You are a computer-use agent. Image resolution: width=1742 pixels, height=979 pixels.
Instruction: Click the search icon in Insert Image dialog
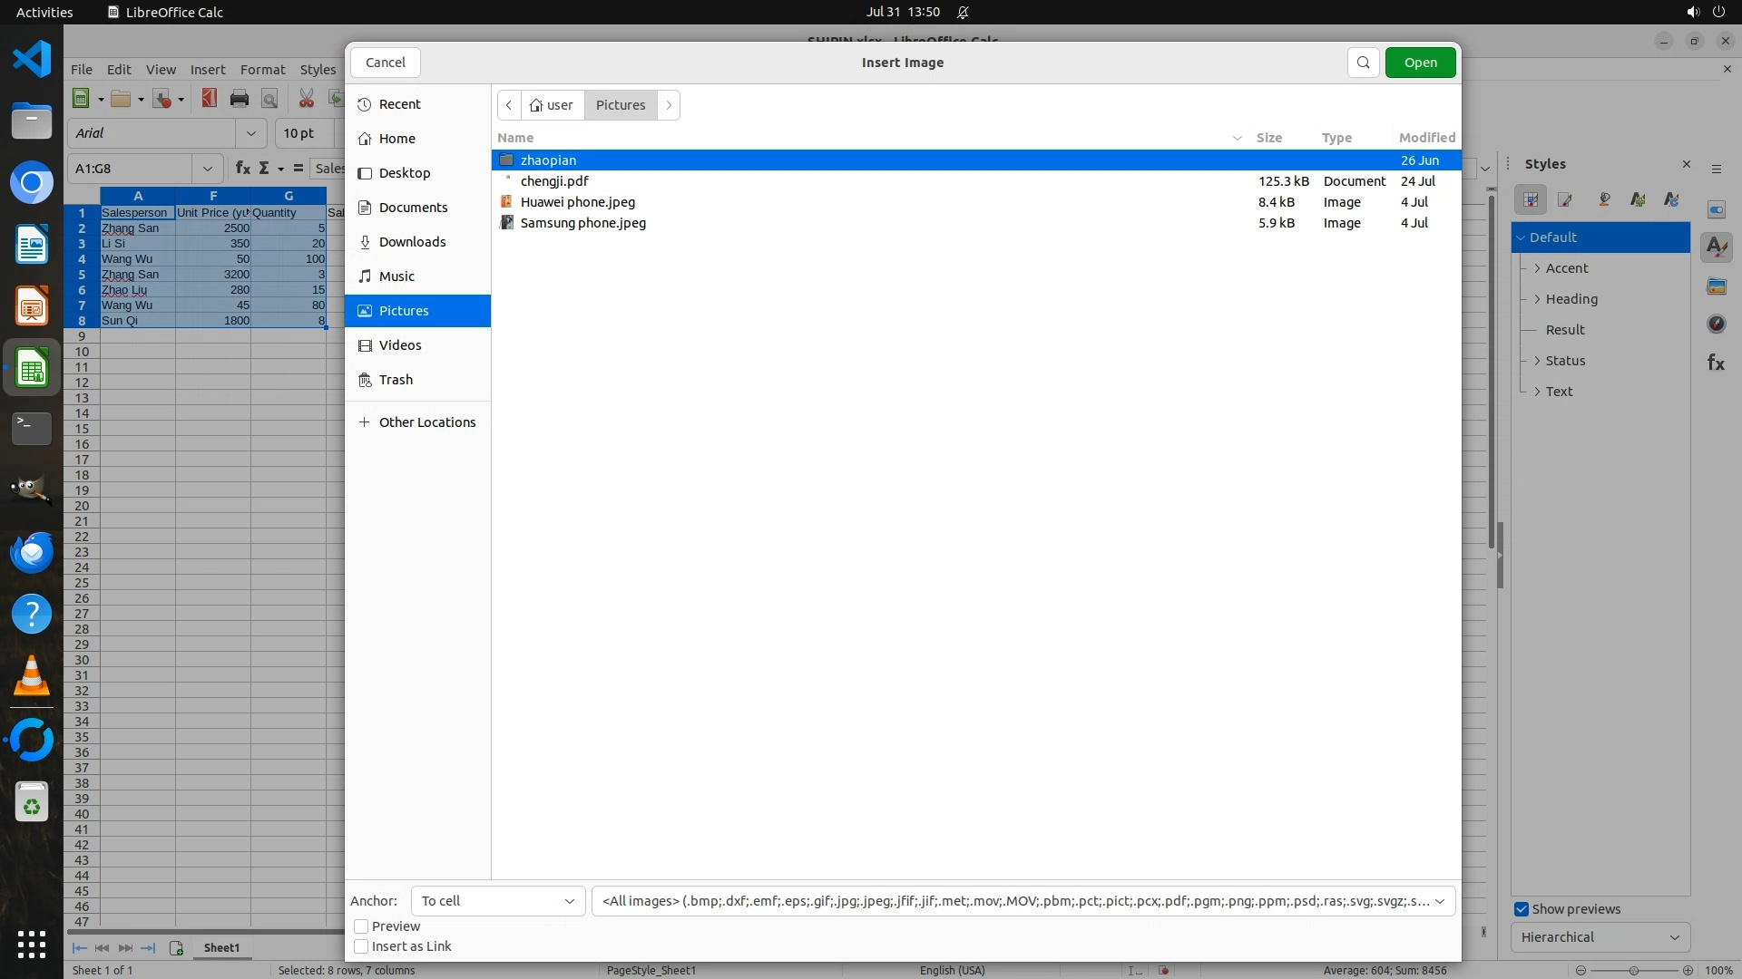click(1363, 63)
